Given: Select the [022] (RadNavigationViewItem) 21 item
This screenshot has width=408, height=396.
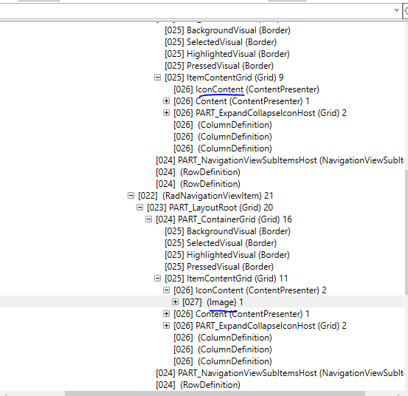Looking at the screenshot, I should tap(206, 196).
